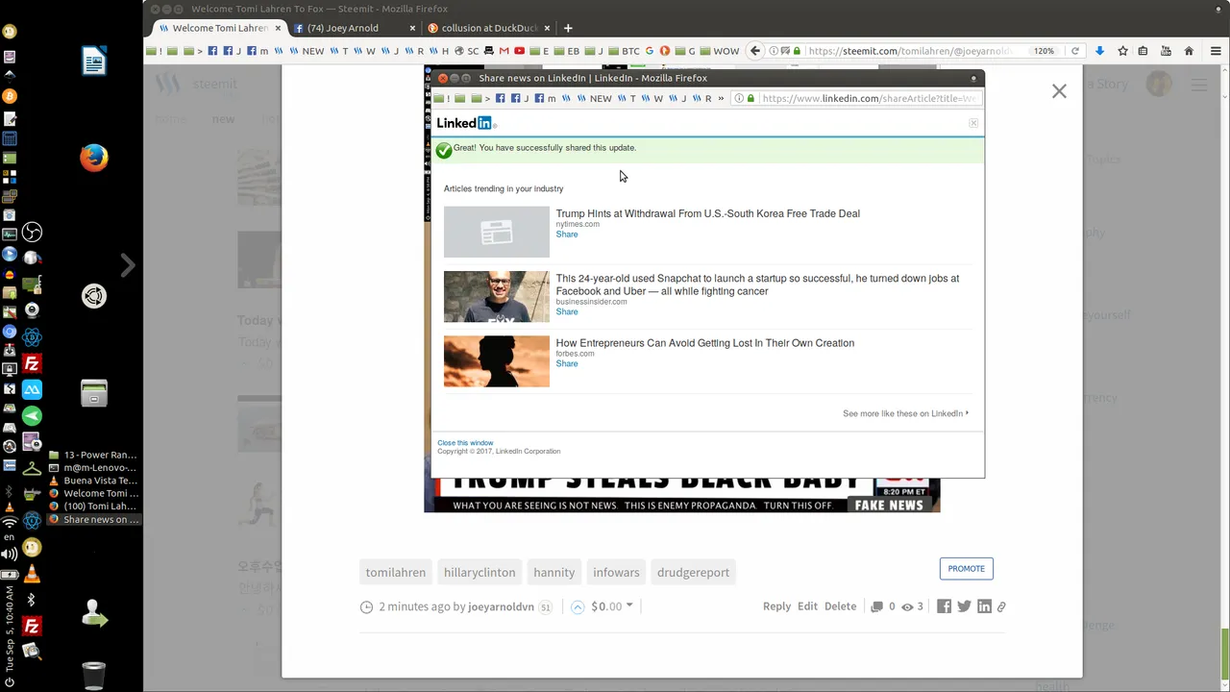
Task: Open the joeyarnoldvn author link
Action: pyautogui.click(x=501, y=606)
